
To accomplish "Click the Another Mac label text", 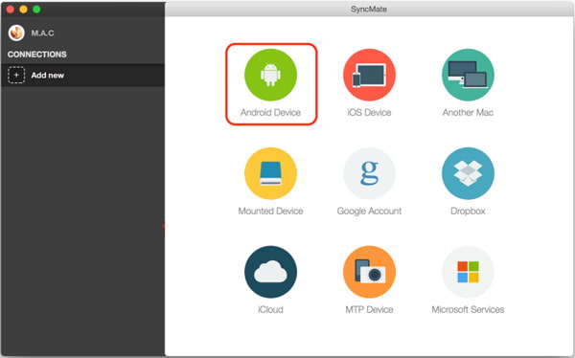I will click(468, 113).
